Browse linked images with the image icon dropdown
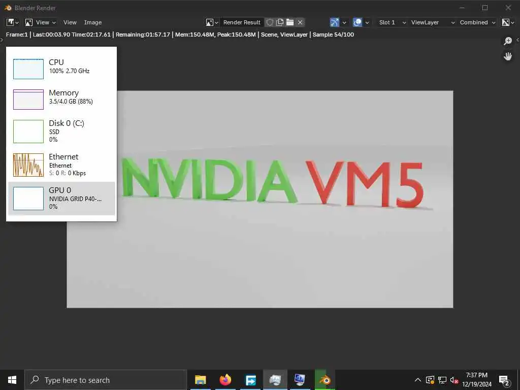The height and width of the screenshot is (390, 520). [212, 22]
